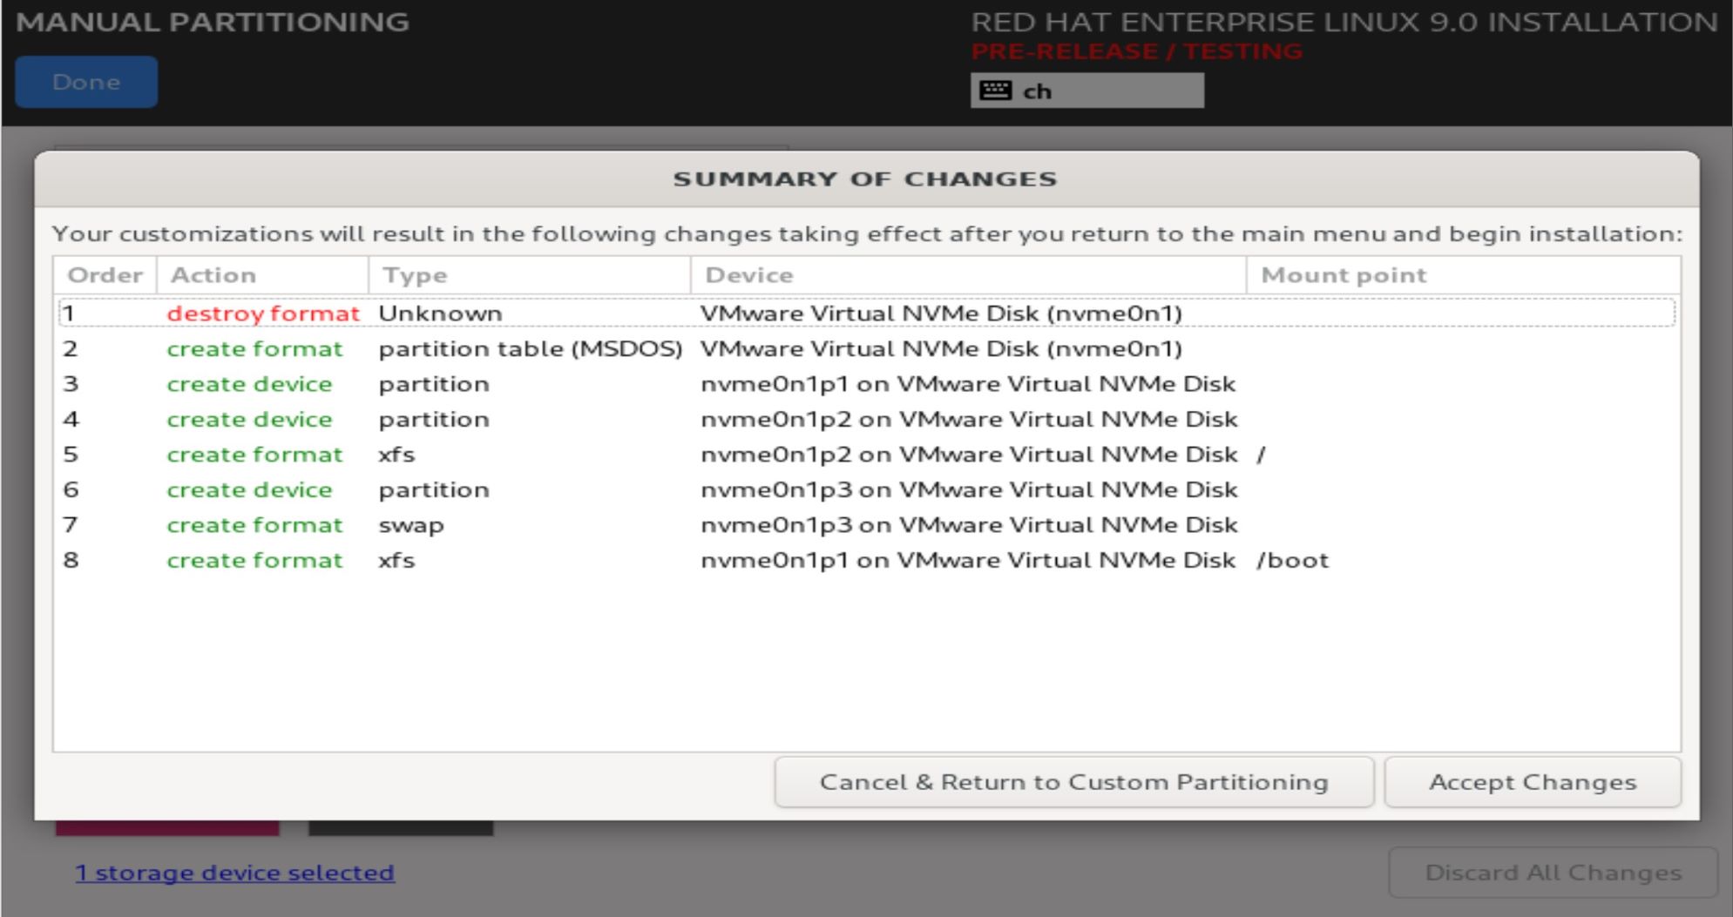Click the blue Done button
Viewport: 1733px width, 917px height.
(86, 82)
